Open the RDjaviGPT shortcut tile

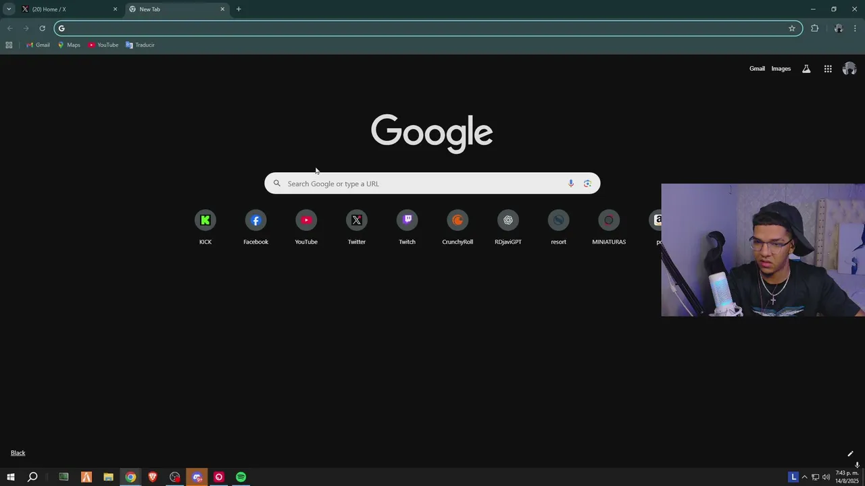point(508,227)
